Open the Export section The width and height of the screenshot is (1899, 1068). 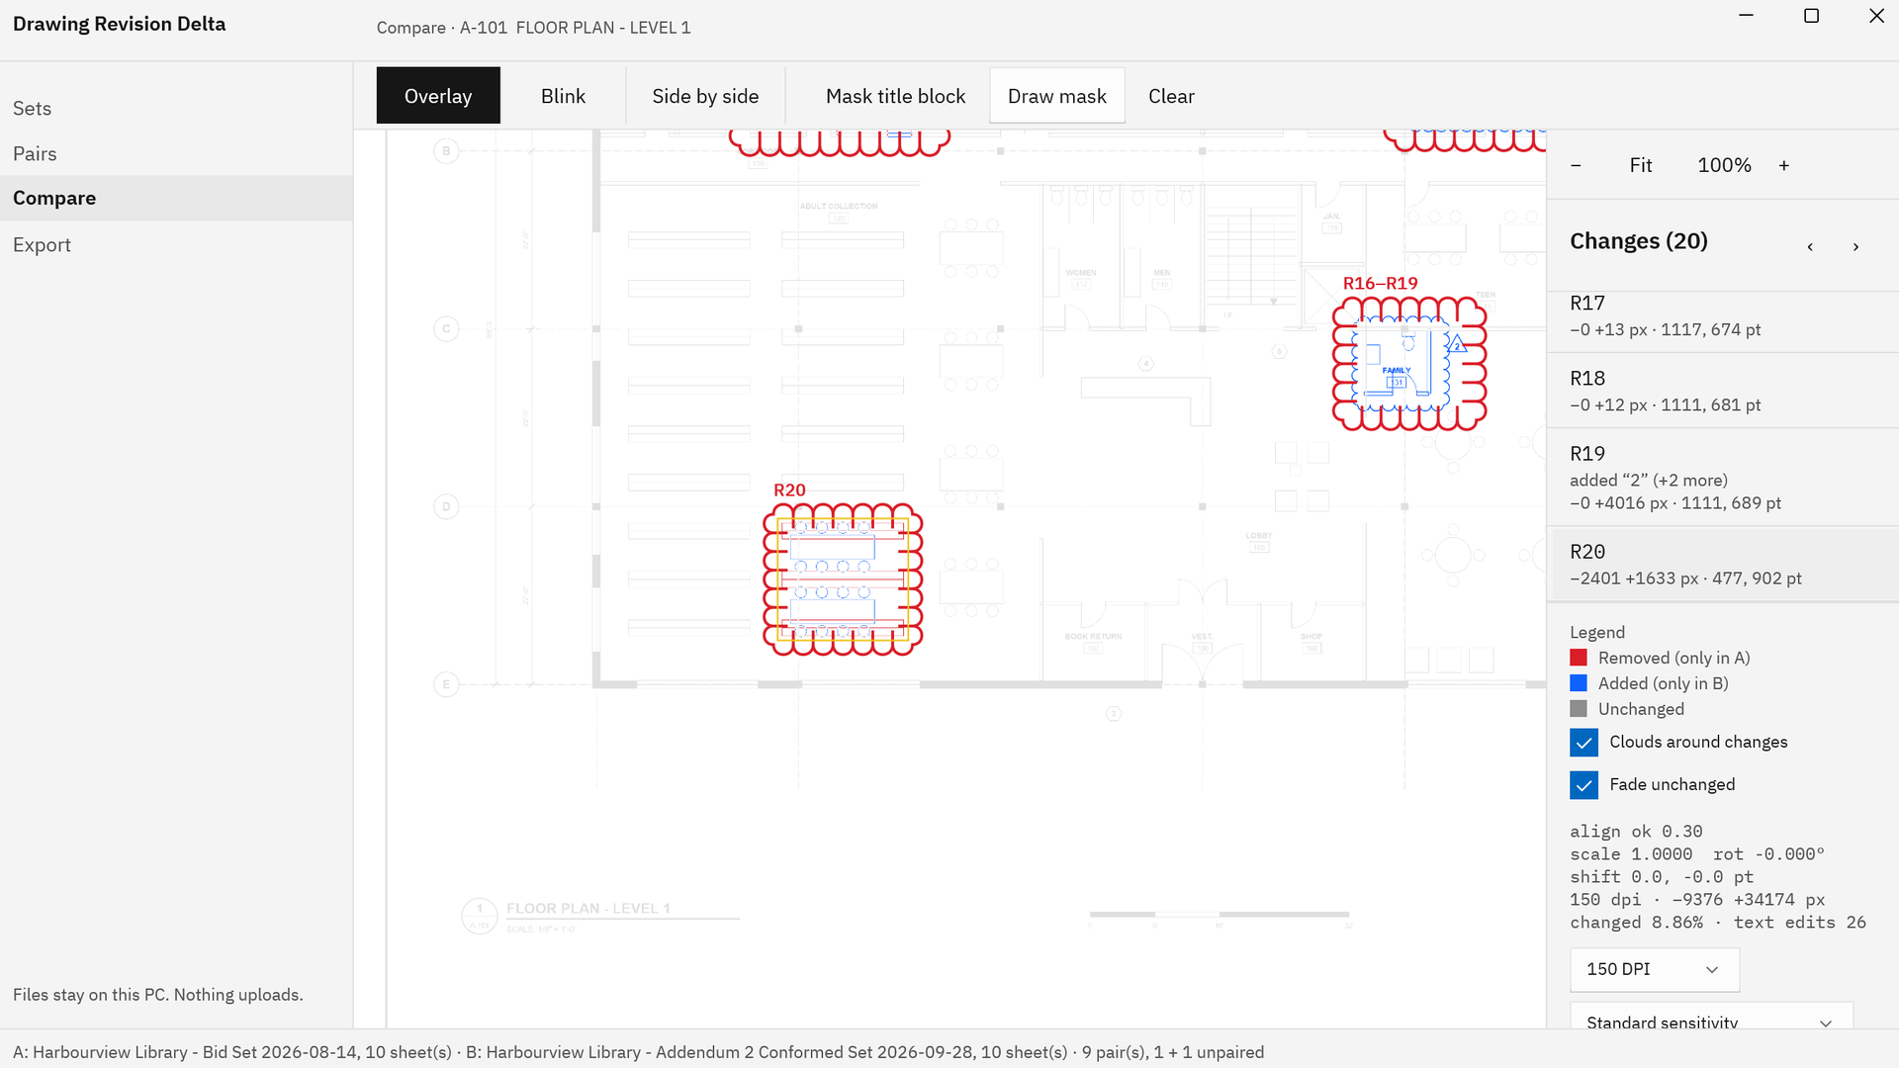click(176, 244)
